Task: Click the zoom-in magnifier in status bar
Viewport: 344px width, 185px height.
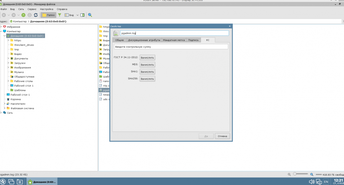Action: click(x=312, y=175)
